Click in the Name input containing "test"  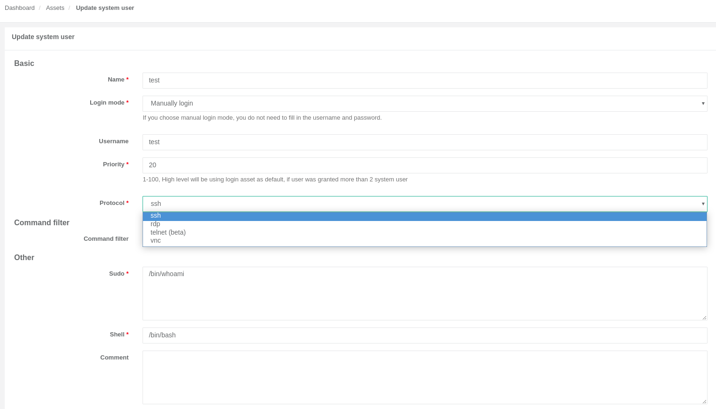[x=425, y=80]
